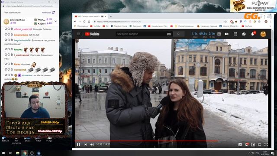Open YouTube notifications bell
Viewport: 277px width, 156px height.
(253, 34)
